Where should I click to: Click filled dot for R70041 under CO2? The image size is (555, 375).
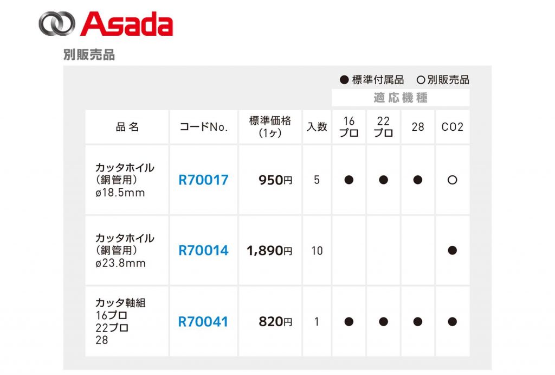(453, 322)
